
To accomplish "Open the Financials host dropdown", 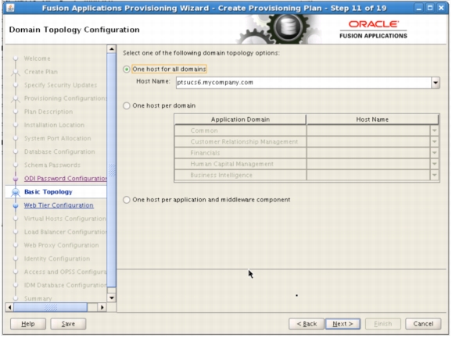I will (435, 153).
